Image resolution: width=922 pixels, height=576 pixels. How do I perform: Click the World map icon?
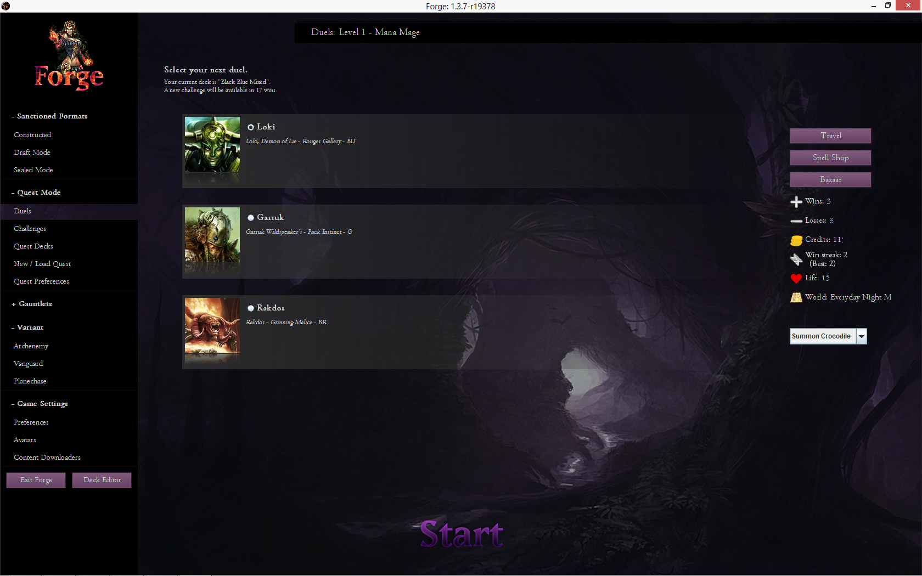[x=796, y=297]
